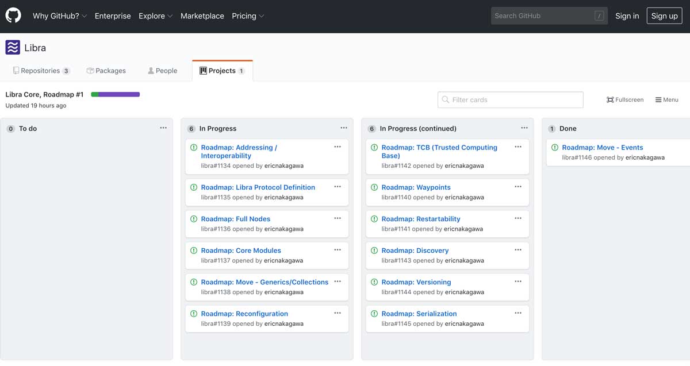Open card menu for Roadmap: Waypoints
The width and height of the screenshot is (690, 366).
(518, 187)
